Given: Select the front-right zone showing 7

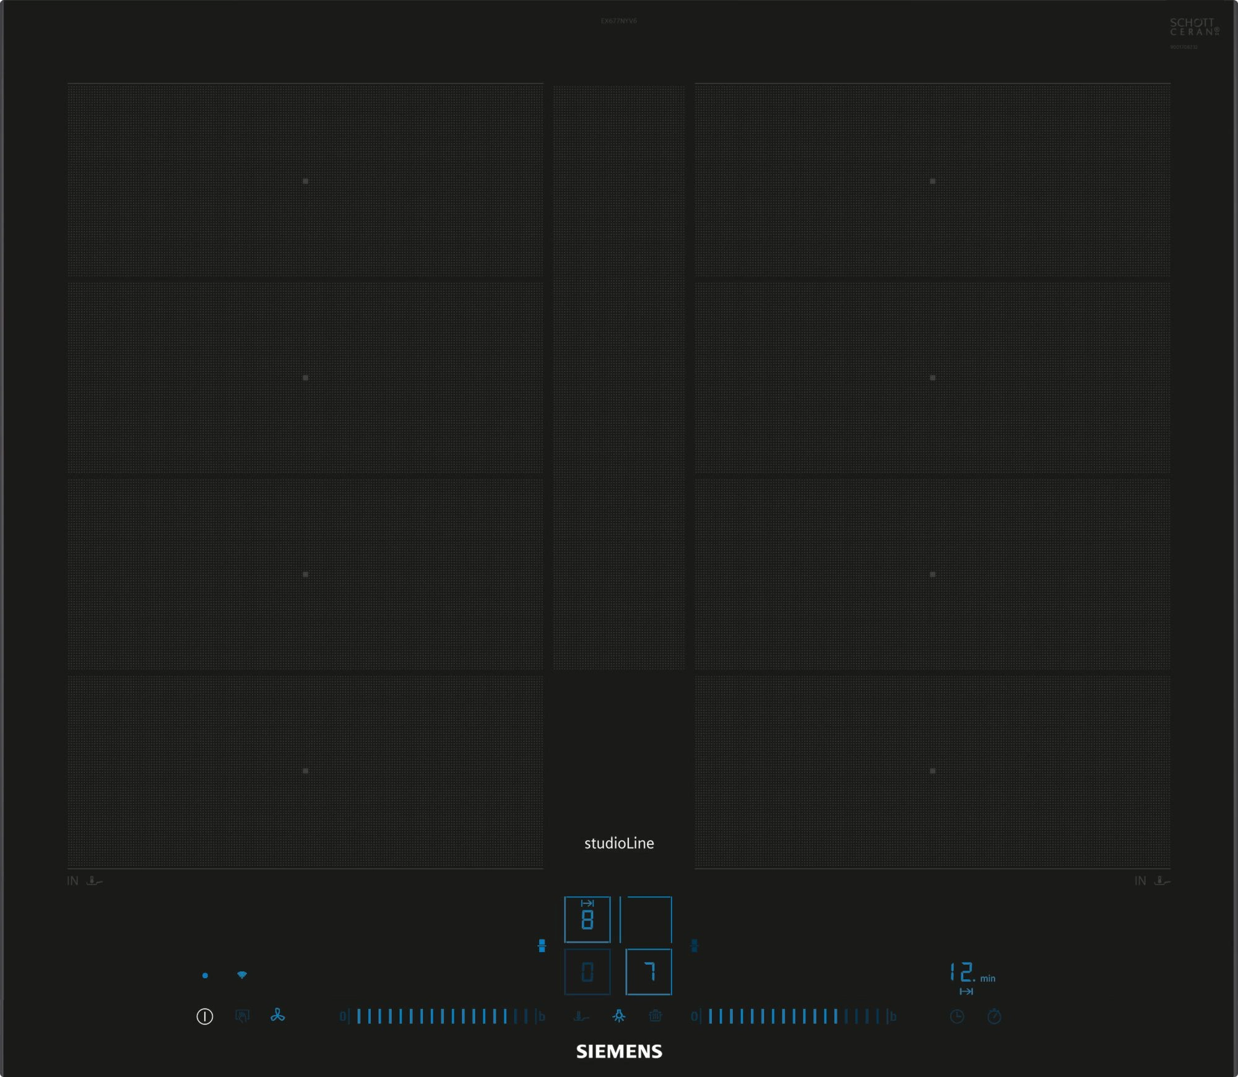Looking at the screenshot, I should point(648,972).
